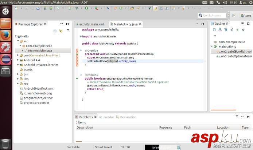Image resolution: width=253 pixels, height=150 pixels.
Task: Select project.properties file
Action: 35,103
